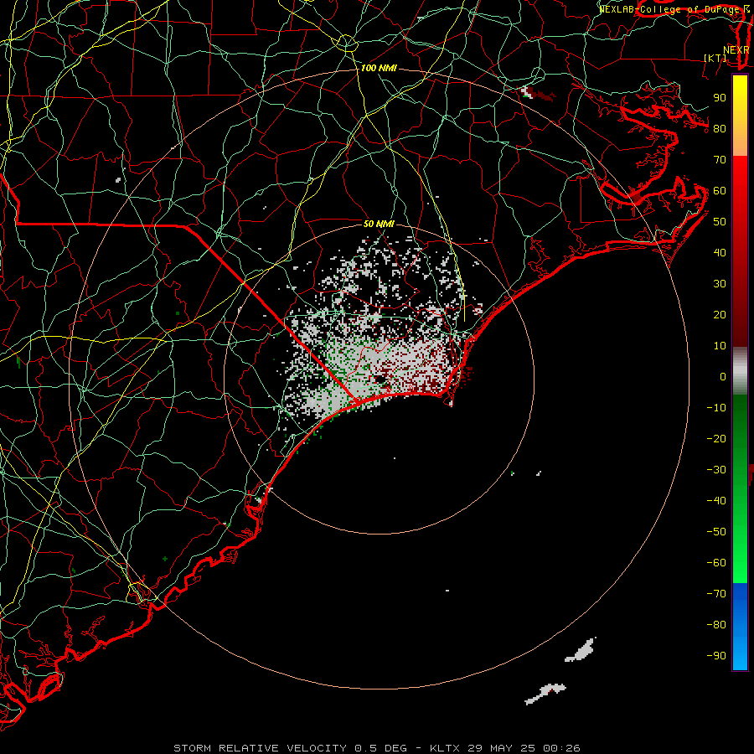The width and height of the screenshot is (754, 754).
Task: Click the 90 value on the velocity color scale
Action: (720, 98)
